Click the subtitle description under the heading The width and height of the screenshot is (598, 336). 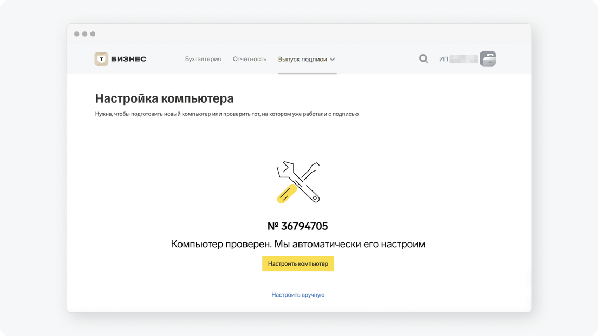pos(227,114)
